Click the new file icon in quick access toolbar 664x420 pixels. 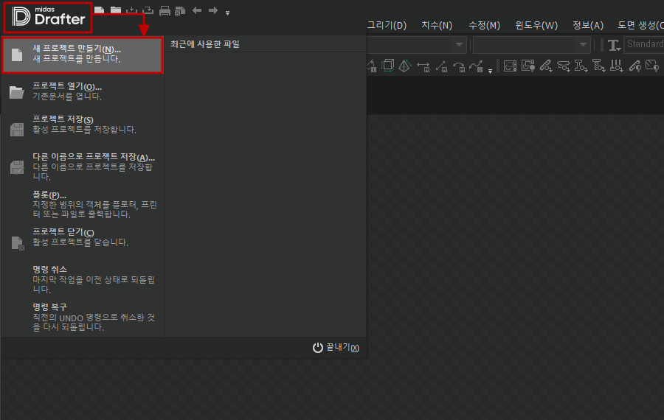point(99,10)
